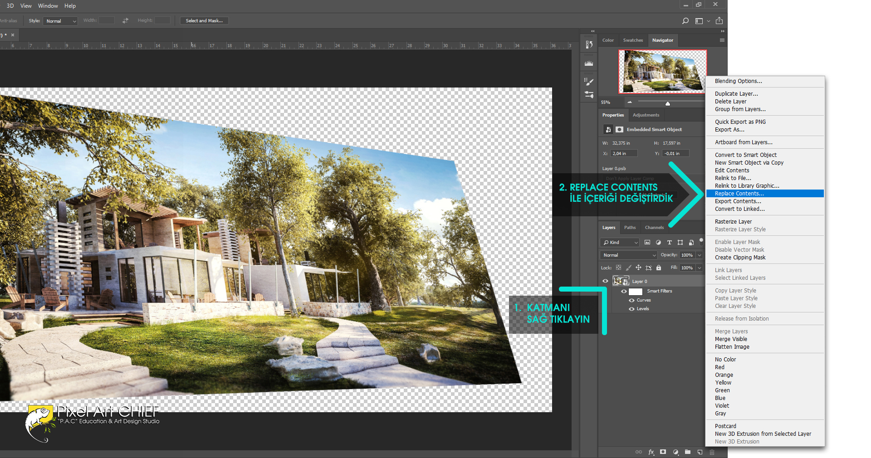Click the delete layer trash icon
The image size is (871, 458).
click(712, 452)
